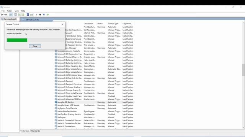Click the green progress bar in Service Control
This screenshot has width=245, height=137.
[17, 40]
